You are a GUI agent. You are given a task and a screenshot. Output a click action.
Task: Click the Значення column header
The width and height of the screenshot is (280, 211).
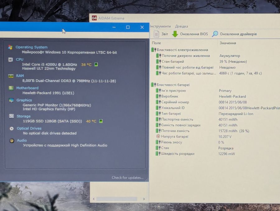228,43
